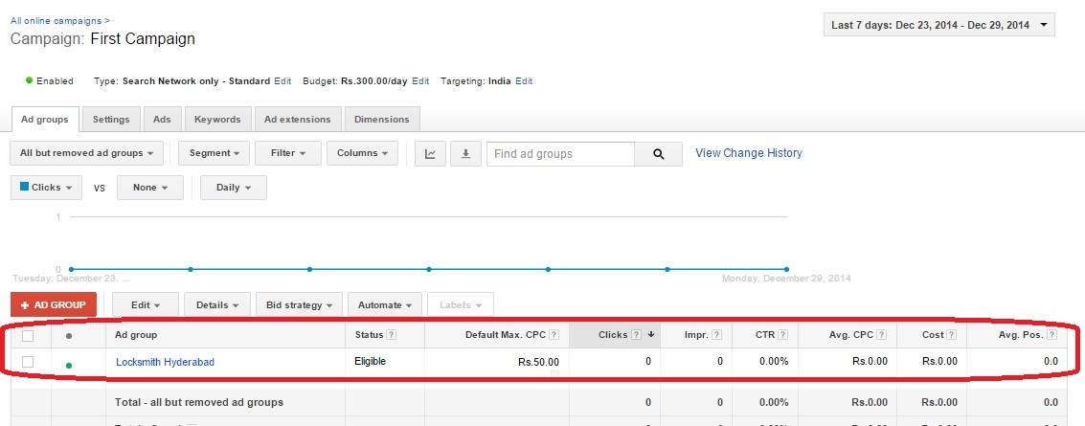Check the Locksmith Hyderabad row checkbox
The height and width of the screenshot is (426, 1085).
coord(28,362)
